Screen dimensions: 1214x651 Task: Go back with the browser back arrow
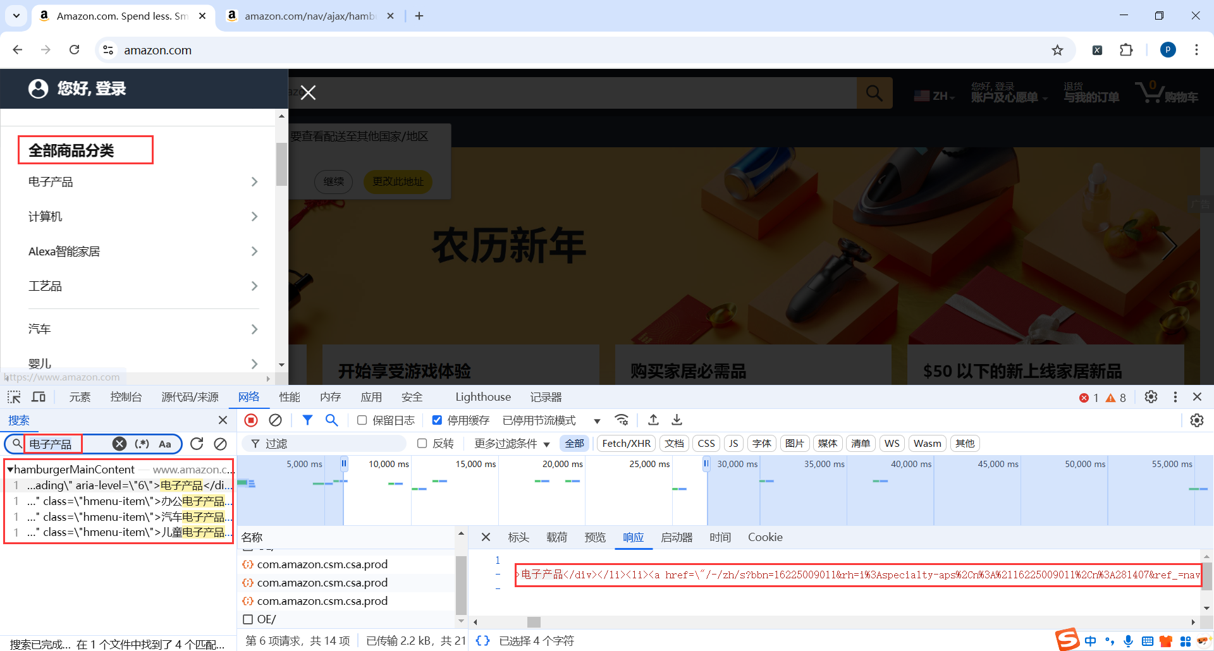[x=18, y=50]
